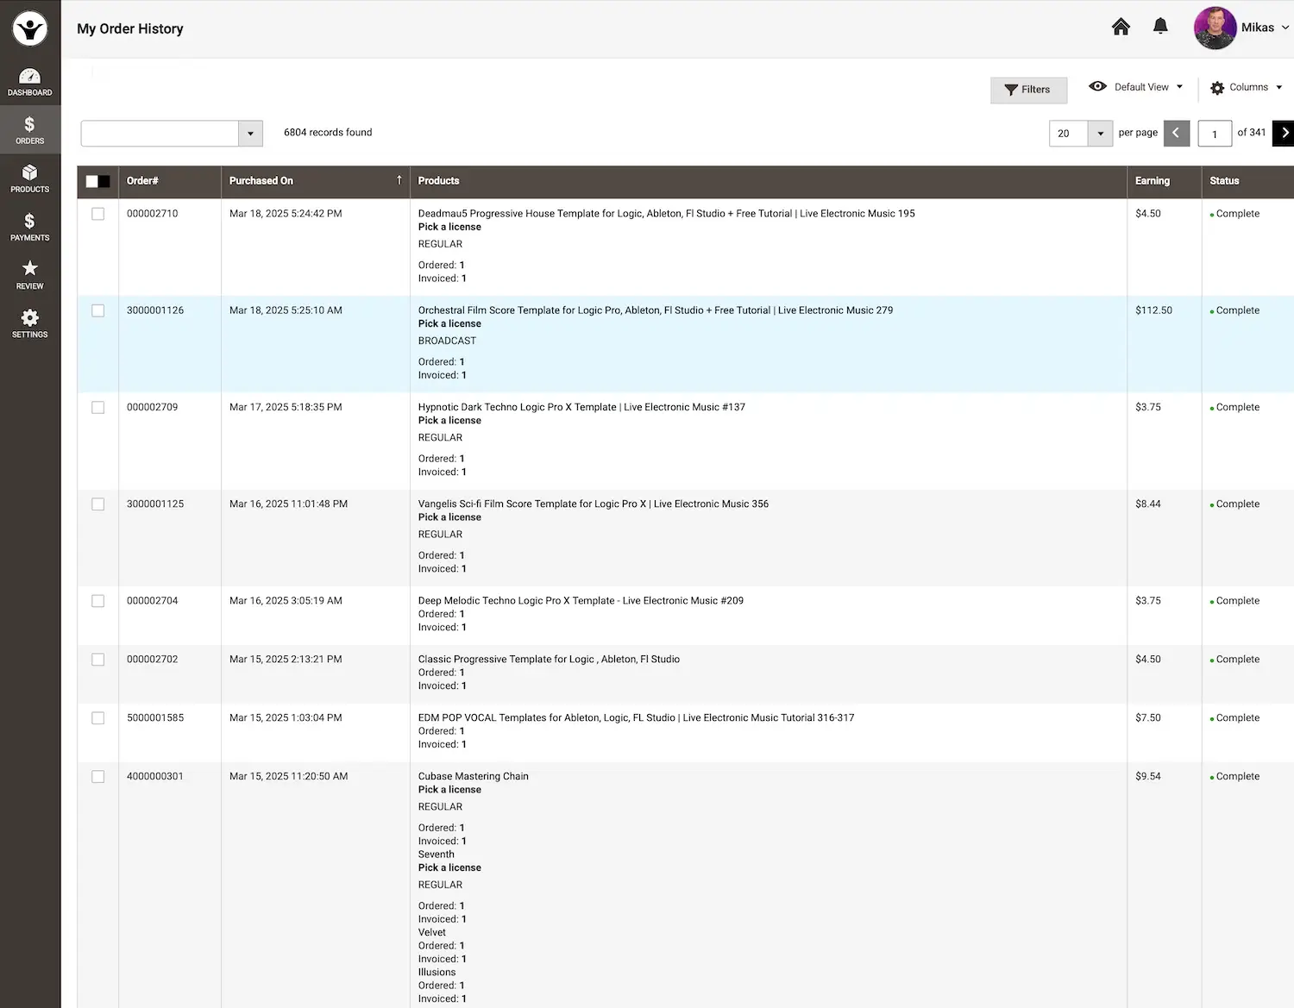Open Dashboard from the sidebar
Image resolution: width=1294 pixels, height=1008 pixels.
[30, 82]
